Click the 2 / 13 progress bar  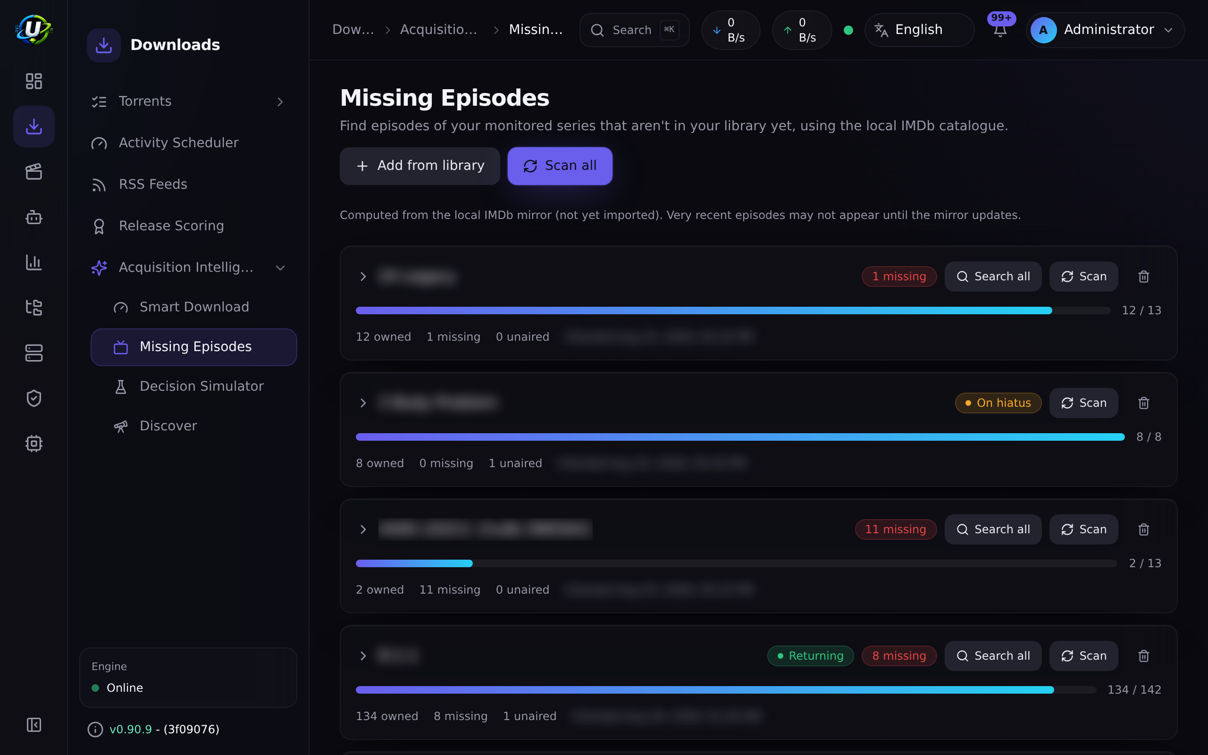[x=736, y=563]
